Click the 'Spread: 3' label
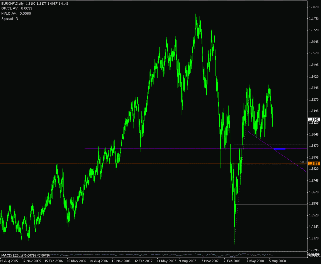The height and width of the screenshot is (264, 321). click(10, 19)
